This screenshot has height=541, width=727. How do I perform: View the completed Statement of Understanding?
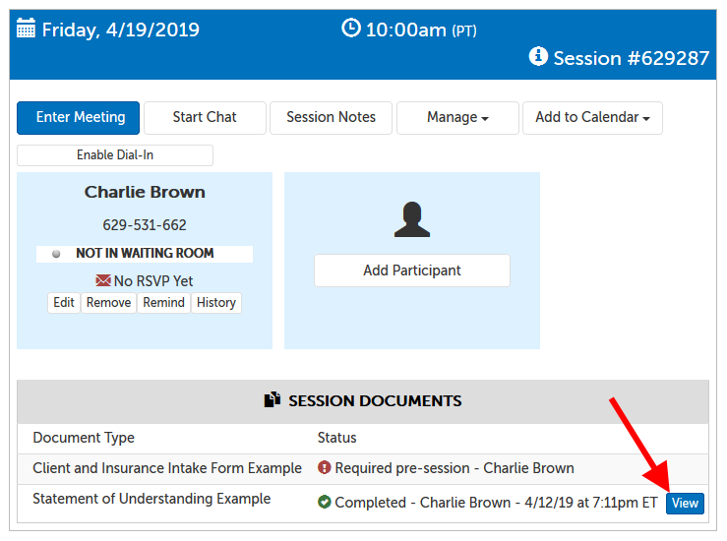[x=685, y=503]
